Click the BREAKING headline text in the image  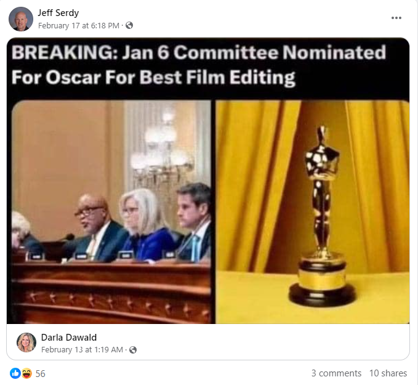click(199, 65)
